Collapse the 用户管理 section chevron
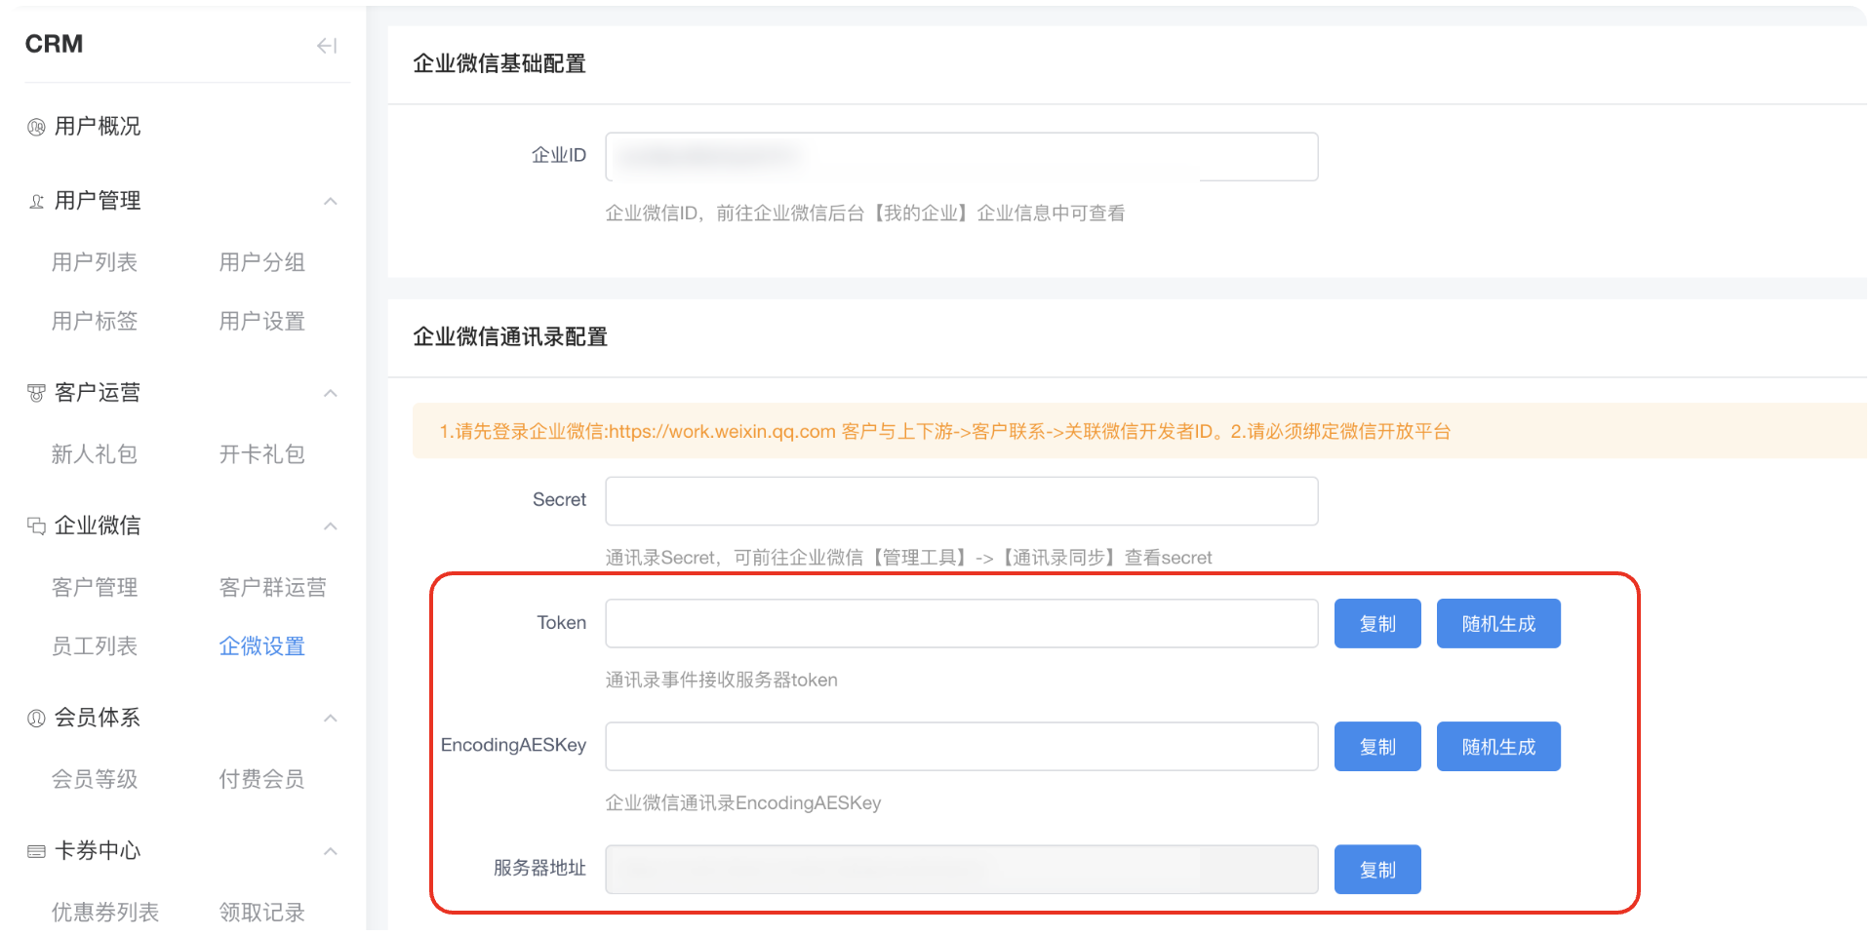The image size is (1873, 936). 331,202
